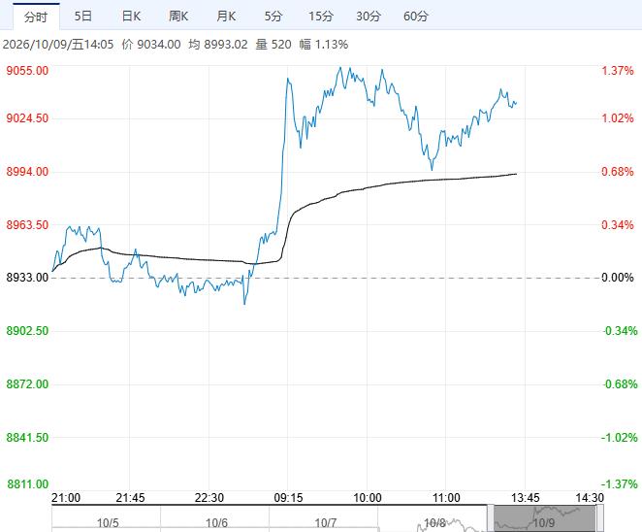Select the 分时 intraday tab
This screenshot has width=642, height=532.
coord(36,17)
